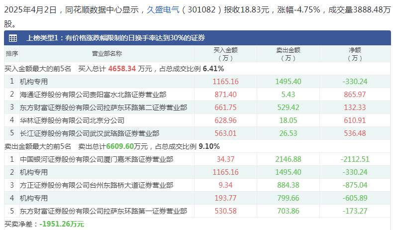The image size is (393, 230).
Task: Select buy amount 628.96 cell
Action: pyautogui.click(x=225, y=120)
